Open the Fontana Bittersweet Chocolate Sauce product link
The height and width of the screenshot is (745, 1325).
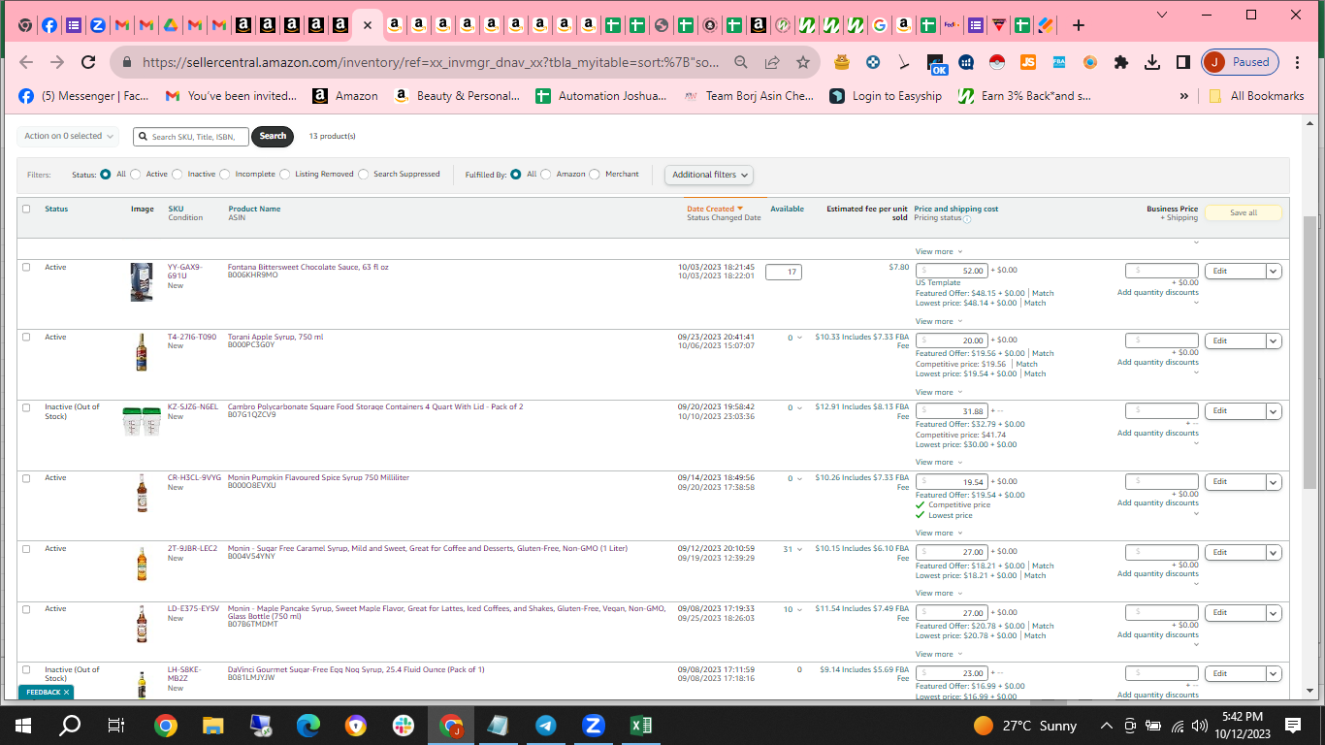[x=308, y=267]
